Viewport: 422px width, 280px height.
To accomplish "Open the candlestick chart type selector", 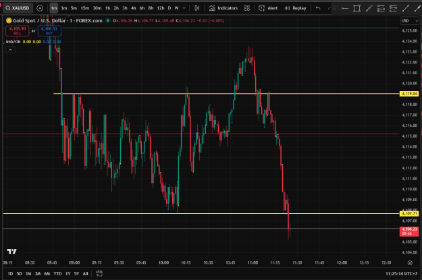I will pos(196,8).
